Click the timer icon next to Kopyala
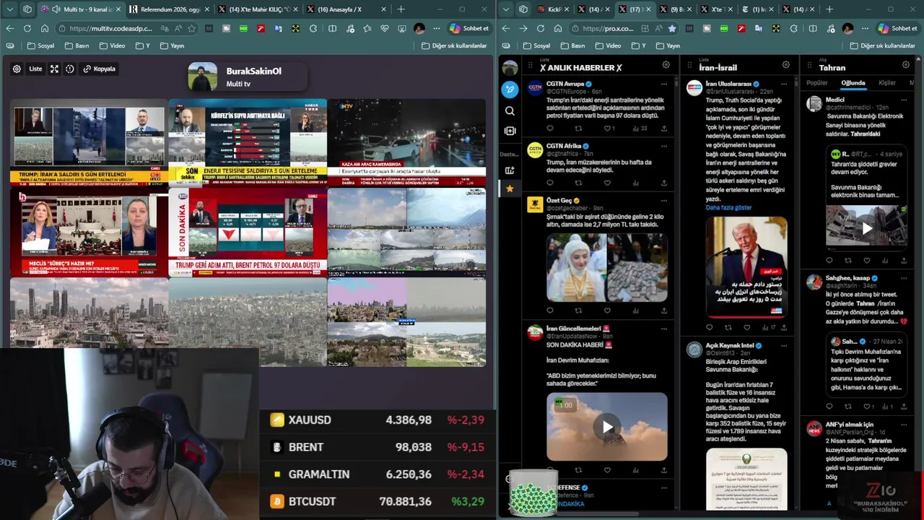 (70, 69)
